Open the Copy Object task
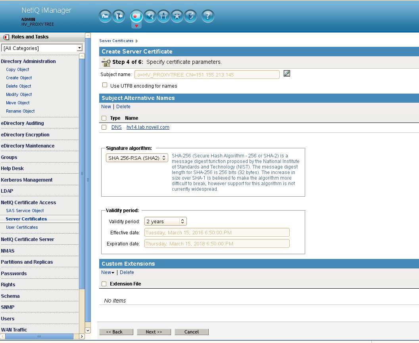This screenshot has height=343, width=419. click(x=17, y=69)
